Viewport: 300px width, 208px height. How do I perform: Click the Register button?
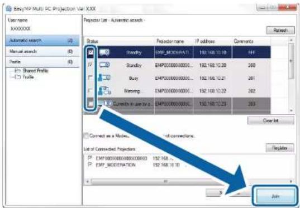[280, 148]
